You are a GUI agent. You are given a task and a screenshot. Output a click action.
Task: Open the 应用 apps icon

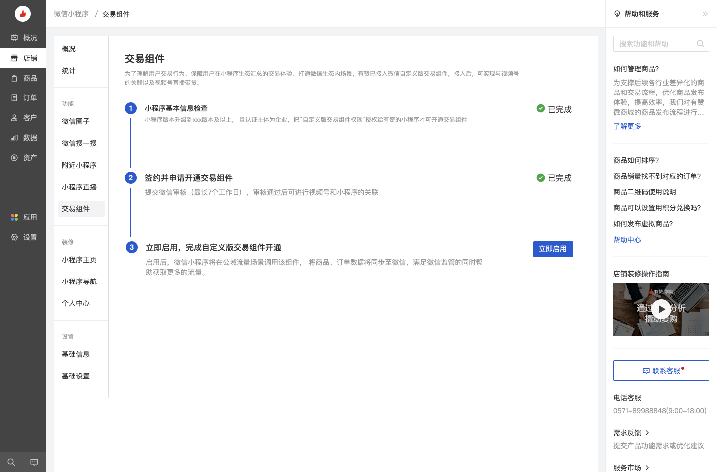(14, 217)
